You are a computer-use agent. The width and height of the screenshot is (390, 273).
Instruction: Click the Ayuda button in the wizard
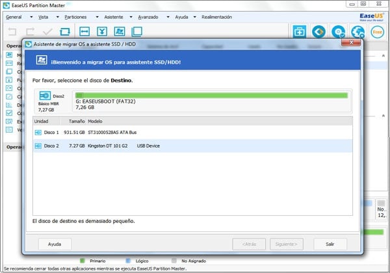pyautogui.click(x=55, y=244)
